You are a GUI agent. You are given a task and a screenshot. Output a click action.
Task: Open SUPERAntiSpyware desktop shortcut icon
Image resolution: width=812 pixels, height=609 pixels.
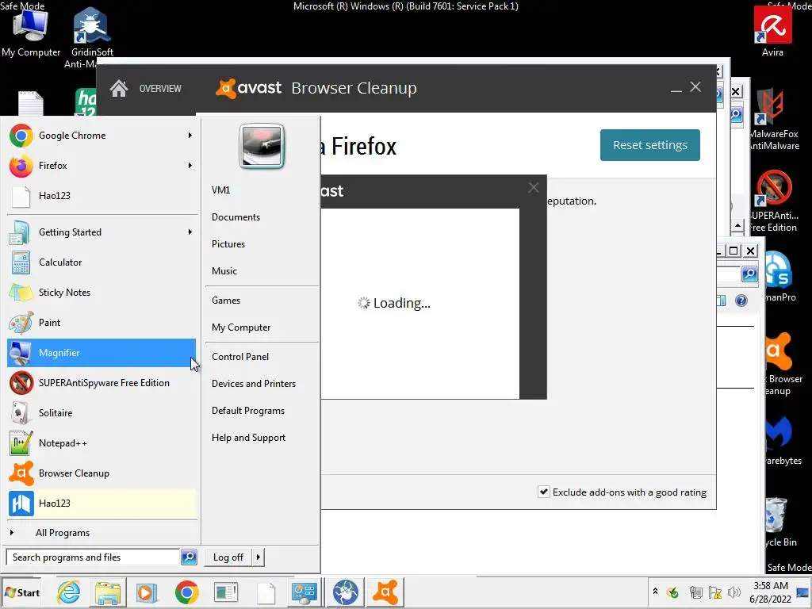coord(774,201)
